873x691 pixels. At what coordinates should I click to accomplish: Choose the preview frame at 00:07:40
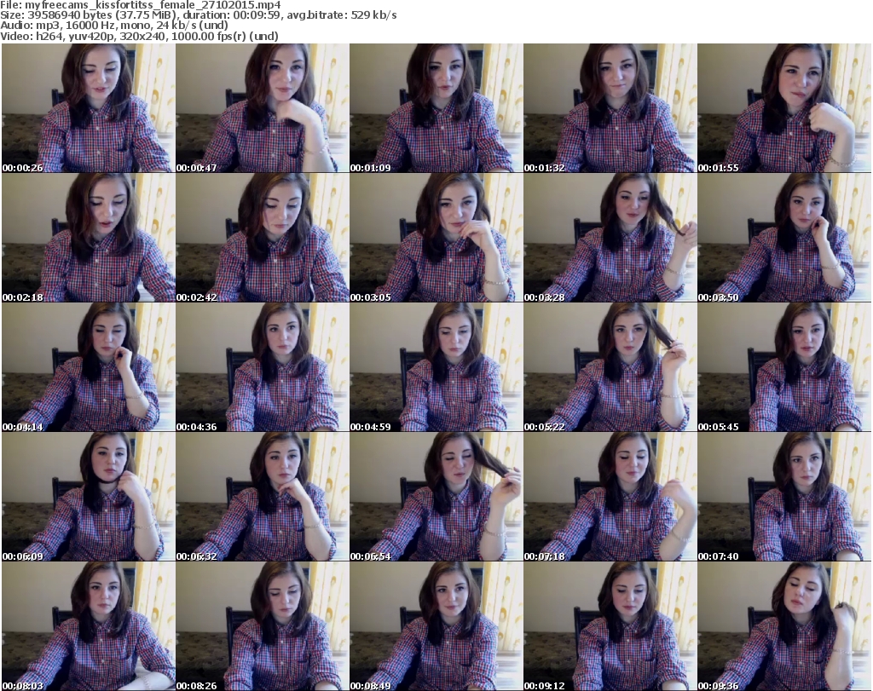click(x=784, y=497)
